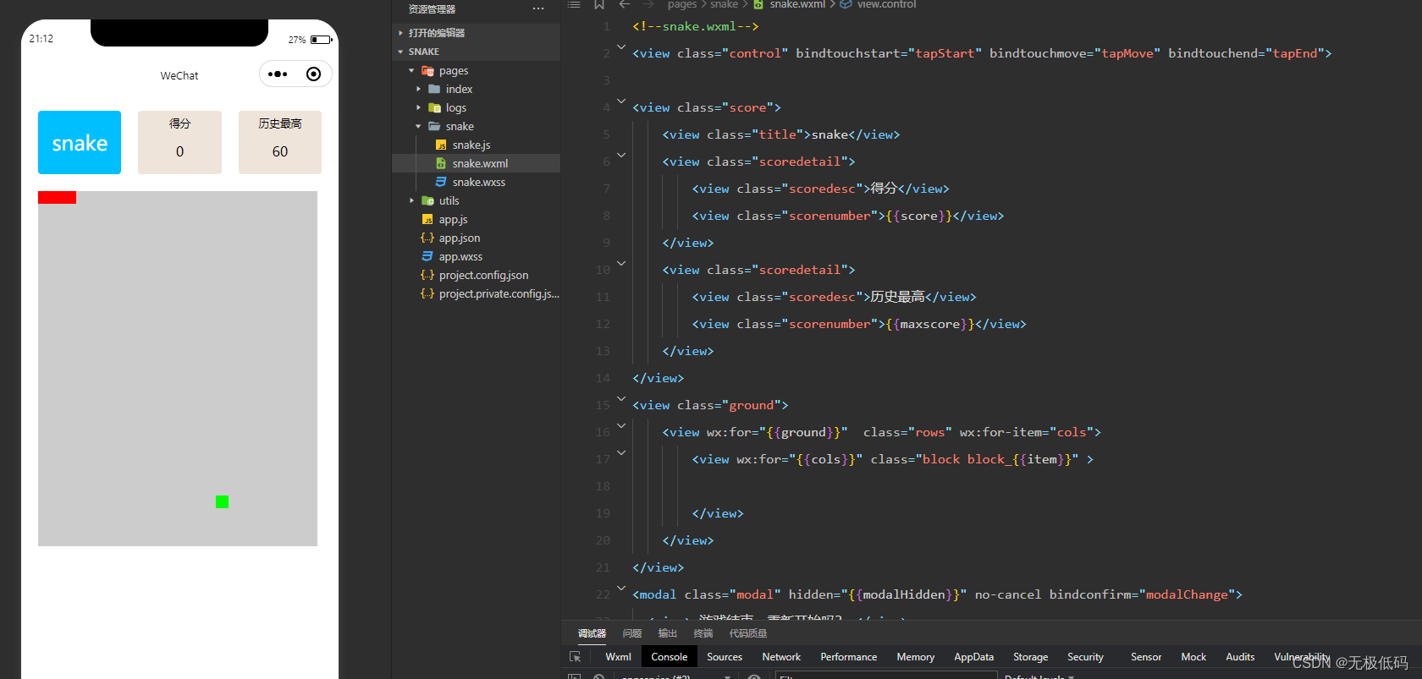The height and width of the screenshot is (679, 1422).
Task: Tap the simulator circular close capsule button
Action: tap(313, 74)
